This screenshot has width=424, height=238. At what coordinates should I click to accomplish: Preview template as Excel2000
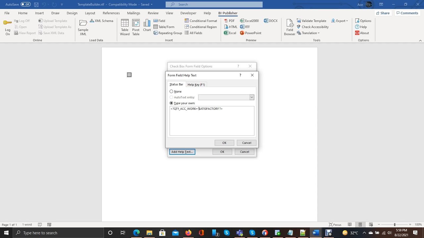(x=249, y=21)
